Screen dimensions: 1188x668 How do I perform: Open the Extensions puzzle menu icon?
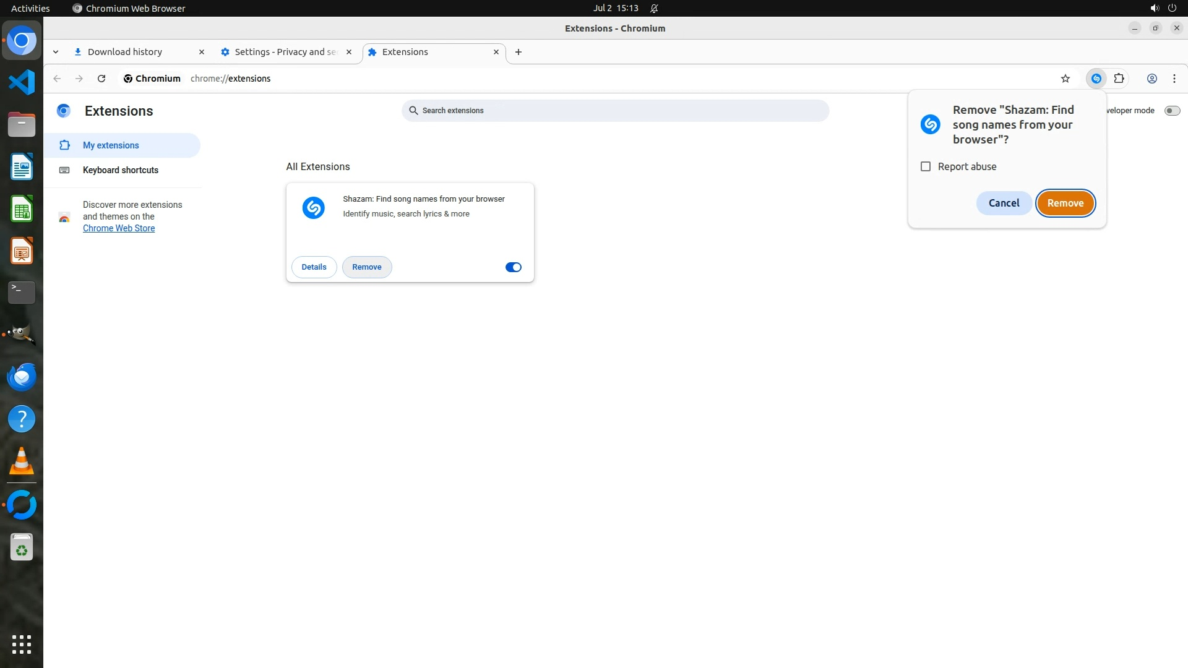pyautogui.click(x=1119, y=79)
